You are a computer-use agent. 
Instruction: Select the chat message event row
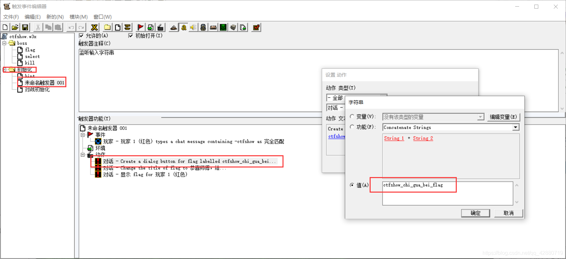pos(193,141)
